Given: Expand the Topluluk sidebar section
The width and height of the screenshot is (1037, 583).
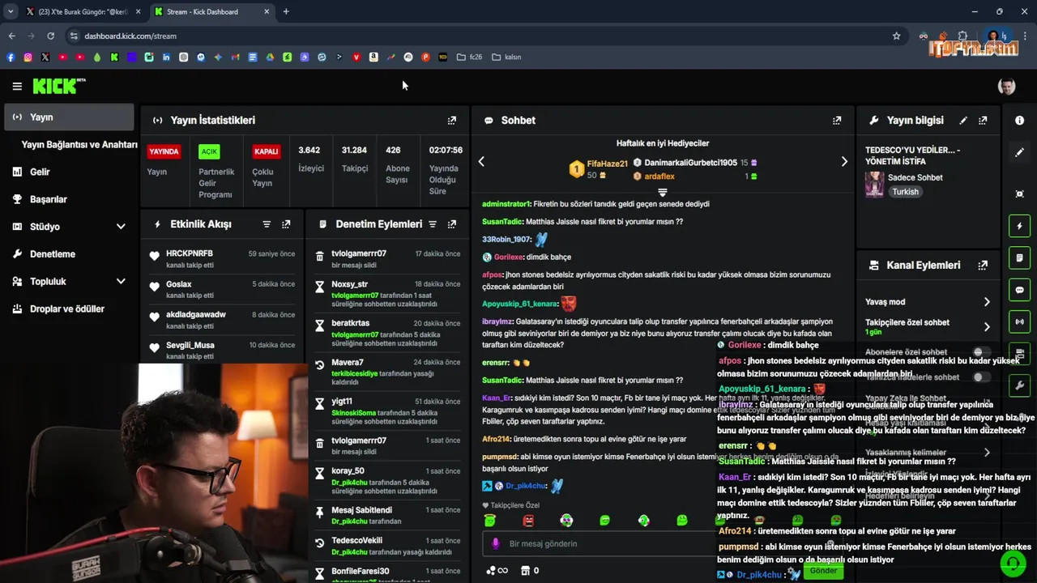Looking at the screenshot, I should point(121,282).
